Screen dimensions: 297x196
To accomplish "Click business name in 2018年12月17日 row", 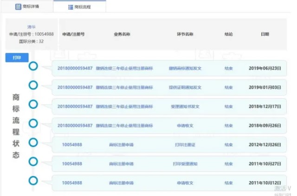I will (124, 107).
